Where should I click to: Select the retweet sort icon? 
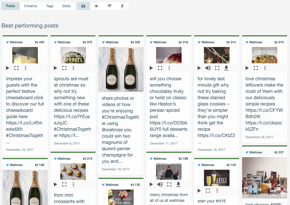pyautogui.click(x=83, y=6)
